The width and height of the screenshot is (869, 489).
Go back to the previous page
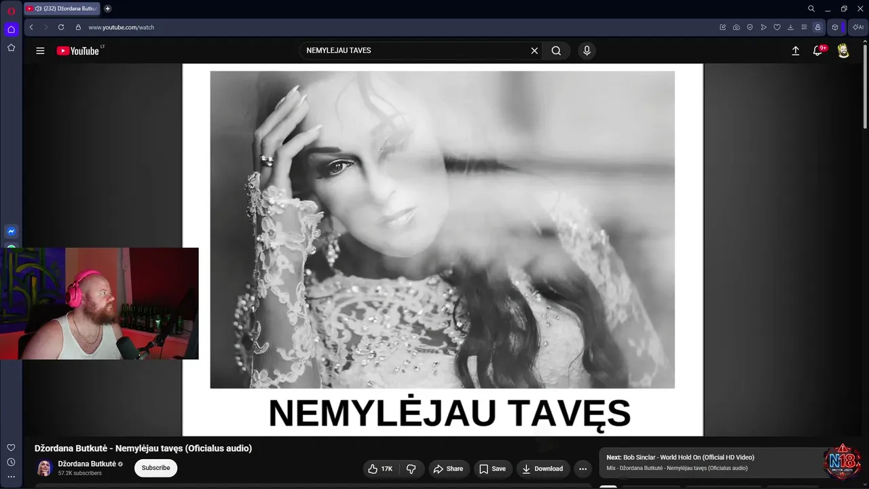pos(31,27)
